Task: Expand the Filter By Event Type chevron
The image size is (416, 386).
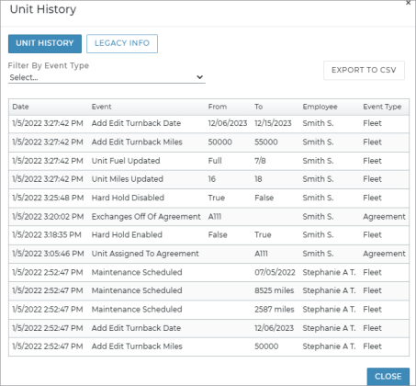Action: point(199,77)
